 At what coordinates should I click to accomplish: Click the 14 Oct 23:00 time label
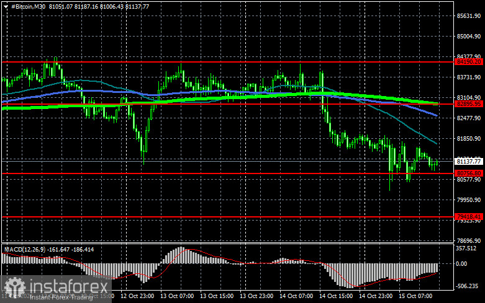376,296
